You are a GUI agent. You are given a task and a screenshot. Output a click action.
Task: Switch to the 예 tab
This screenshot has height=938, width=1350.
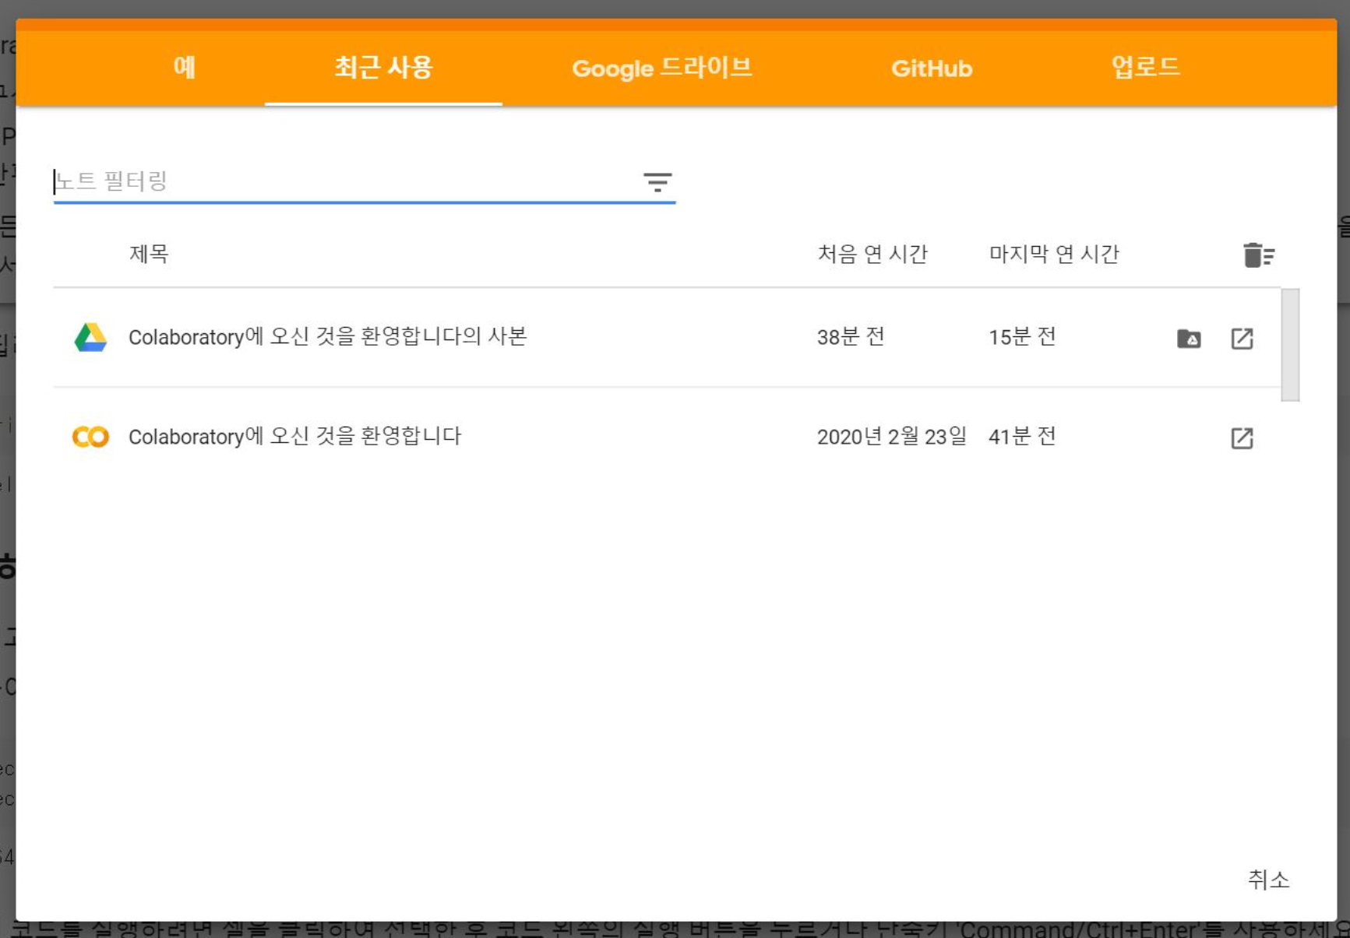pos(184,68)
